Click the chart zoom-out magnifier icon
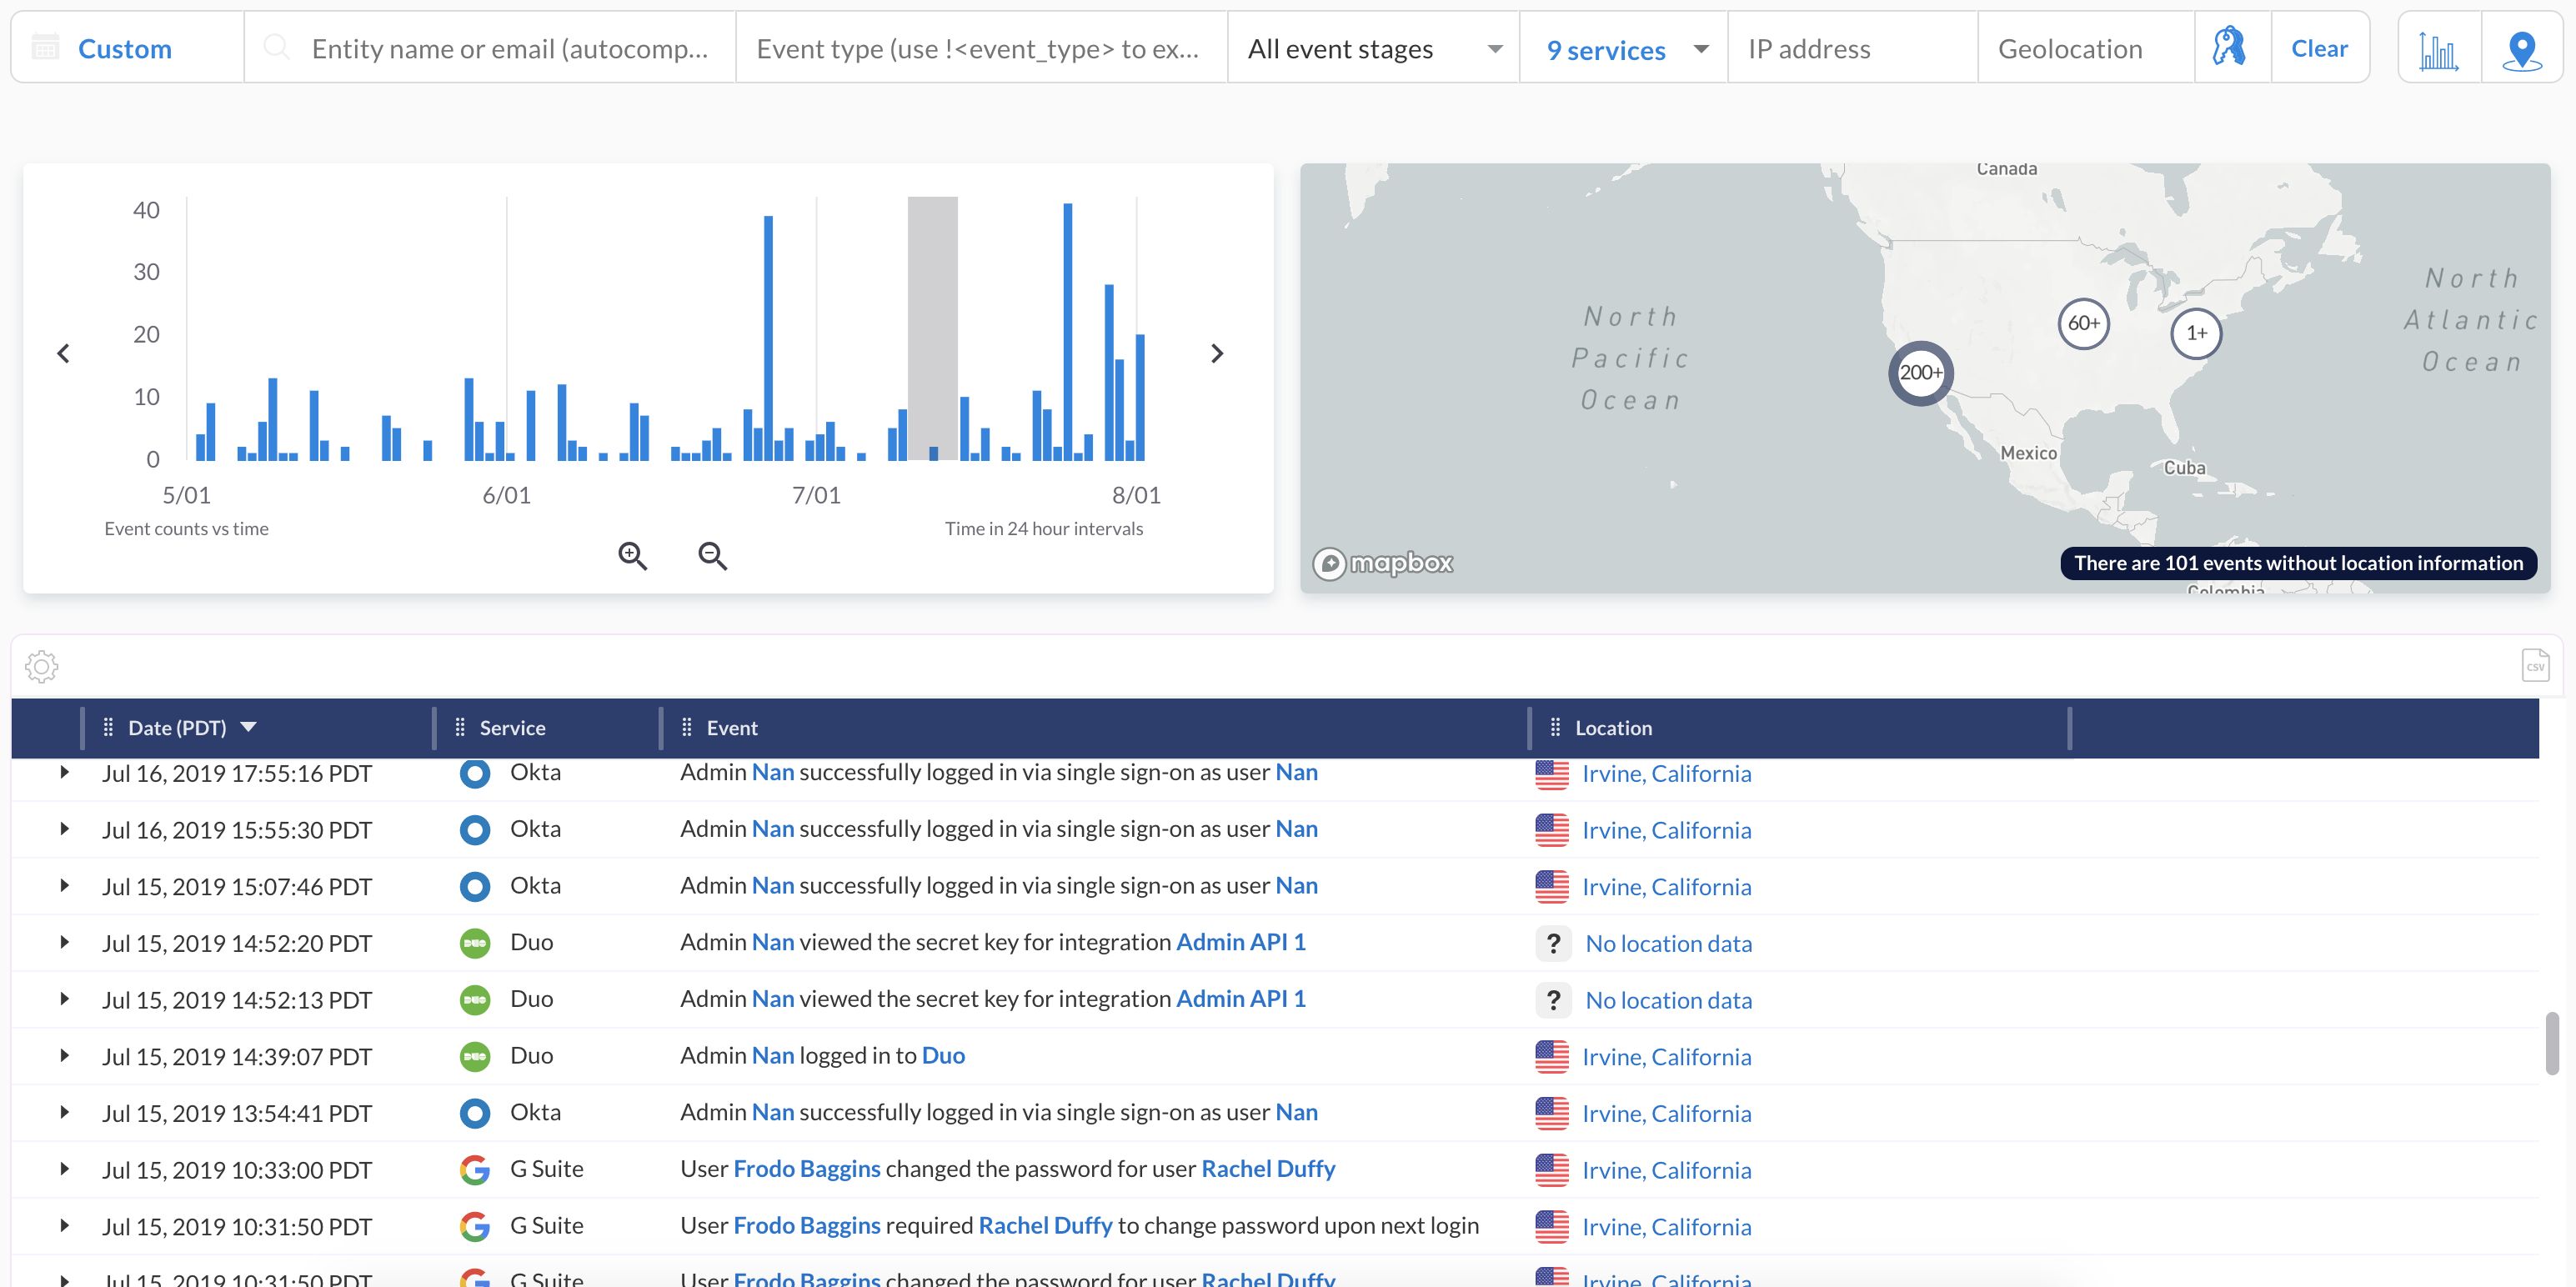 tap(712, 556)
